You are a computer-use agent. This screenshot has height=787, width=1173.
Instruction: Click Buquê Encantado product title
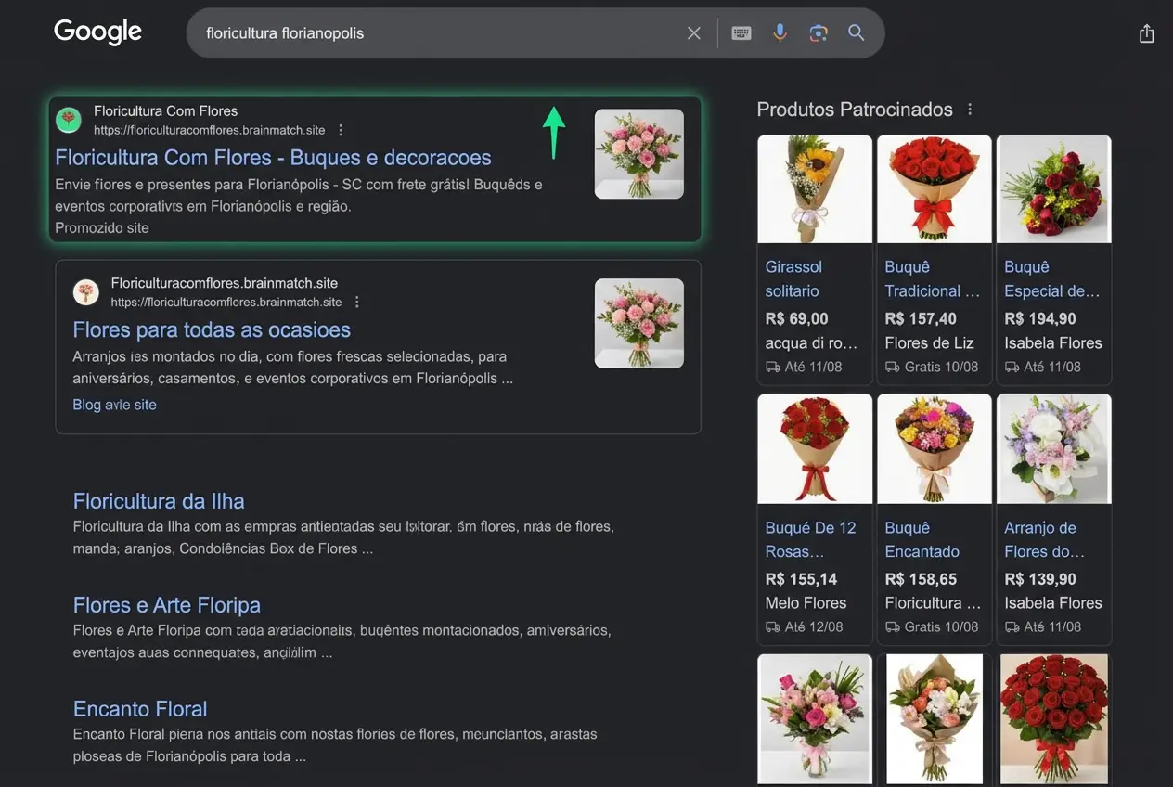922,539
